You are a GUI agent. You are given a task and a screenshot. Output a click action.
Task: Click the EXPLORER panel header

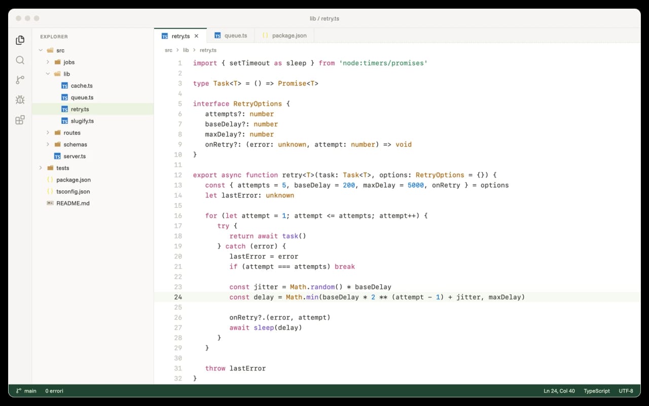tap(54, 37)
